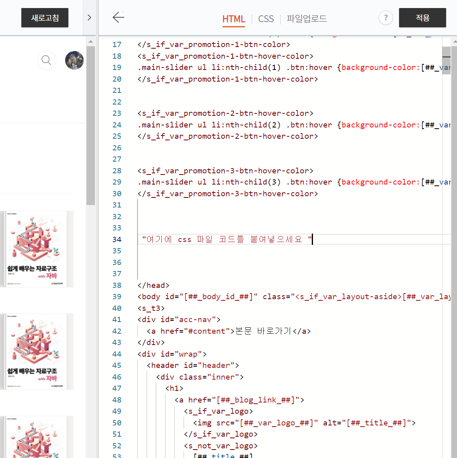Click the 적용 apply button
This screenshot has height=458, width=457.
pyautogui.click(x=422, y=18)
